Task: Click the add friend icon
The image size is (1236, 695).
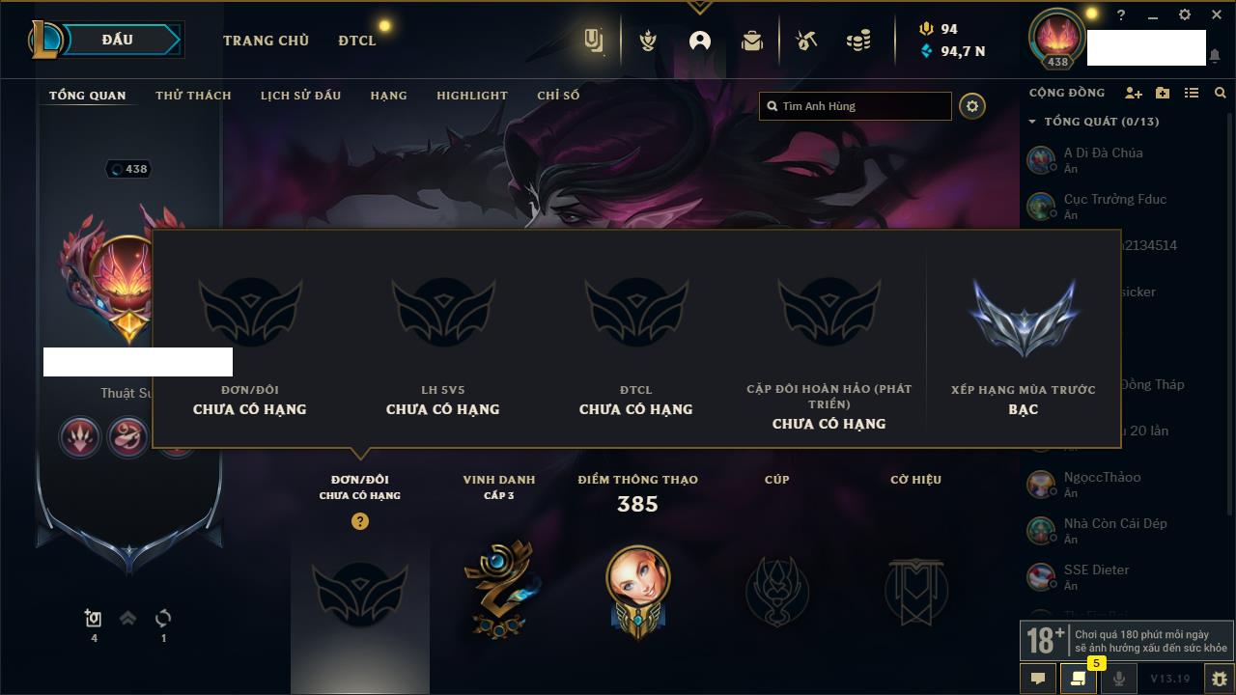Action: 1134,93
